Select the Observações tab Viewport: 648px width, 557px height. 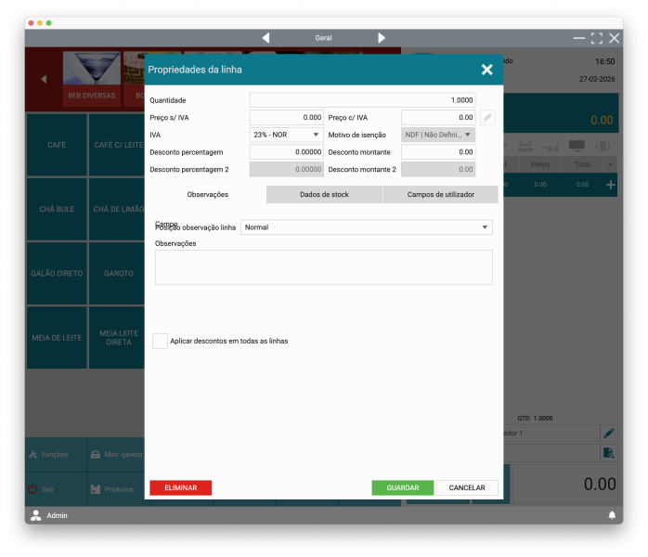(208, 194)
